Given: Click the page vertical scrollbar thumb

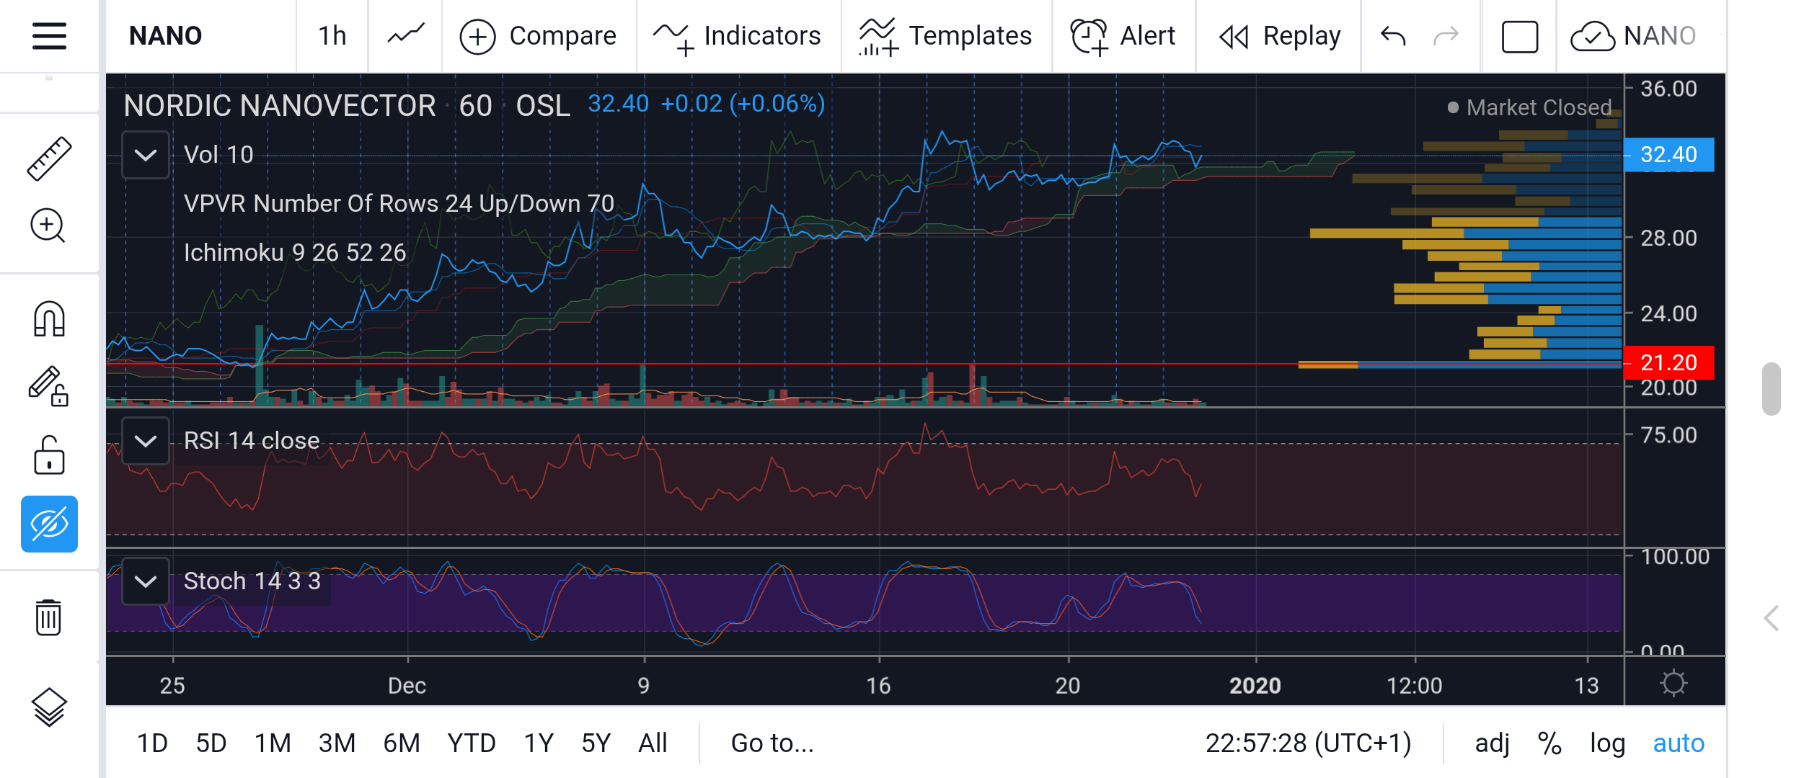Looking at the screenshot, I should 1772,389.
